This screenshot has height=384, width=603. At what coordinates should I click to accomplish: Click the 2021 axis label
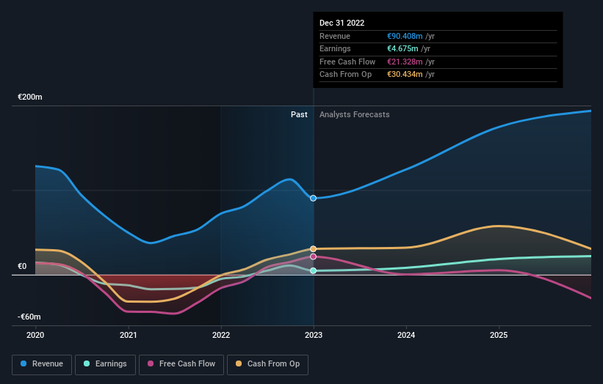[x=128, y=336]
